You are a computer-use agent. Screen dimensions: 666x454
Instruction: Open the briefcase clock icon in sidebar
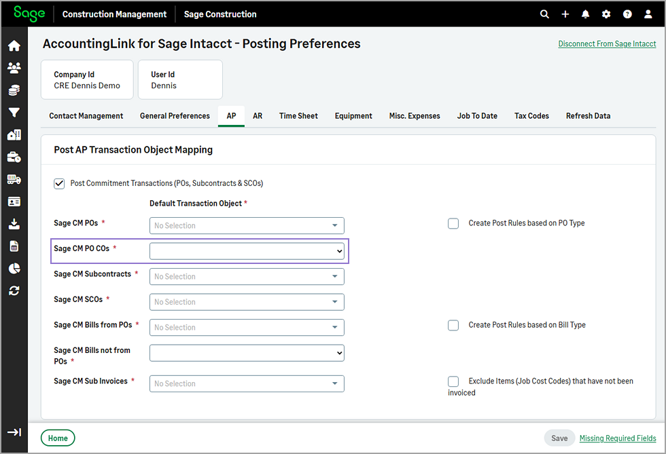coord(14,157)
